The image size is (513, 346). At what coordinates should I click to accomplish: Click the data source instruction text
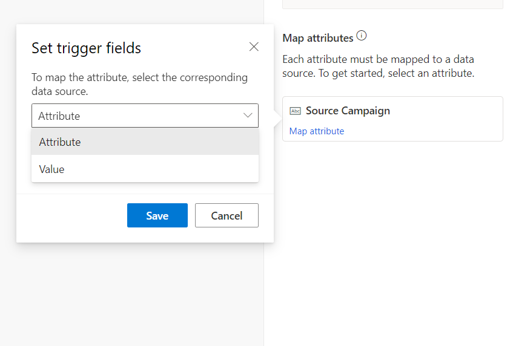pos(139,85)
